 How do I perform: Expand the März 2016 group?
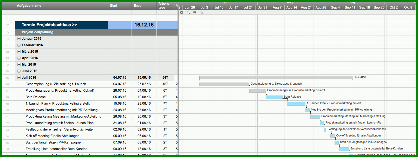coord(19,52)
